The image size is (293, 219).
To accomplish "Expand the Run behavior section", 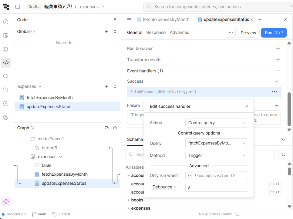I will (x=278, y=48).
